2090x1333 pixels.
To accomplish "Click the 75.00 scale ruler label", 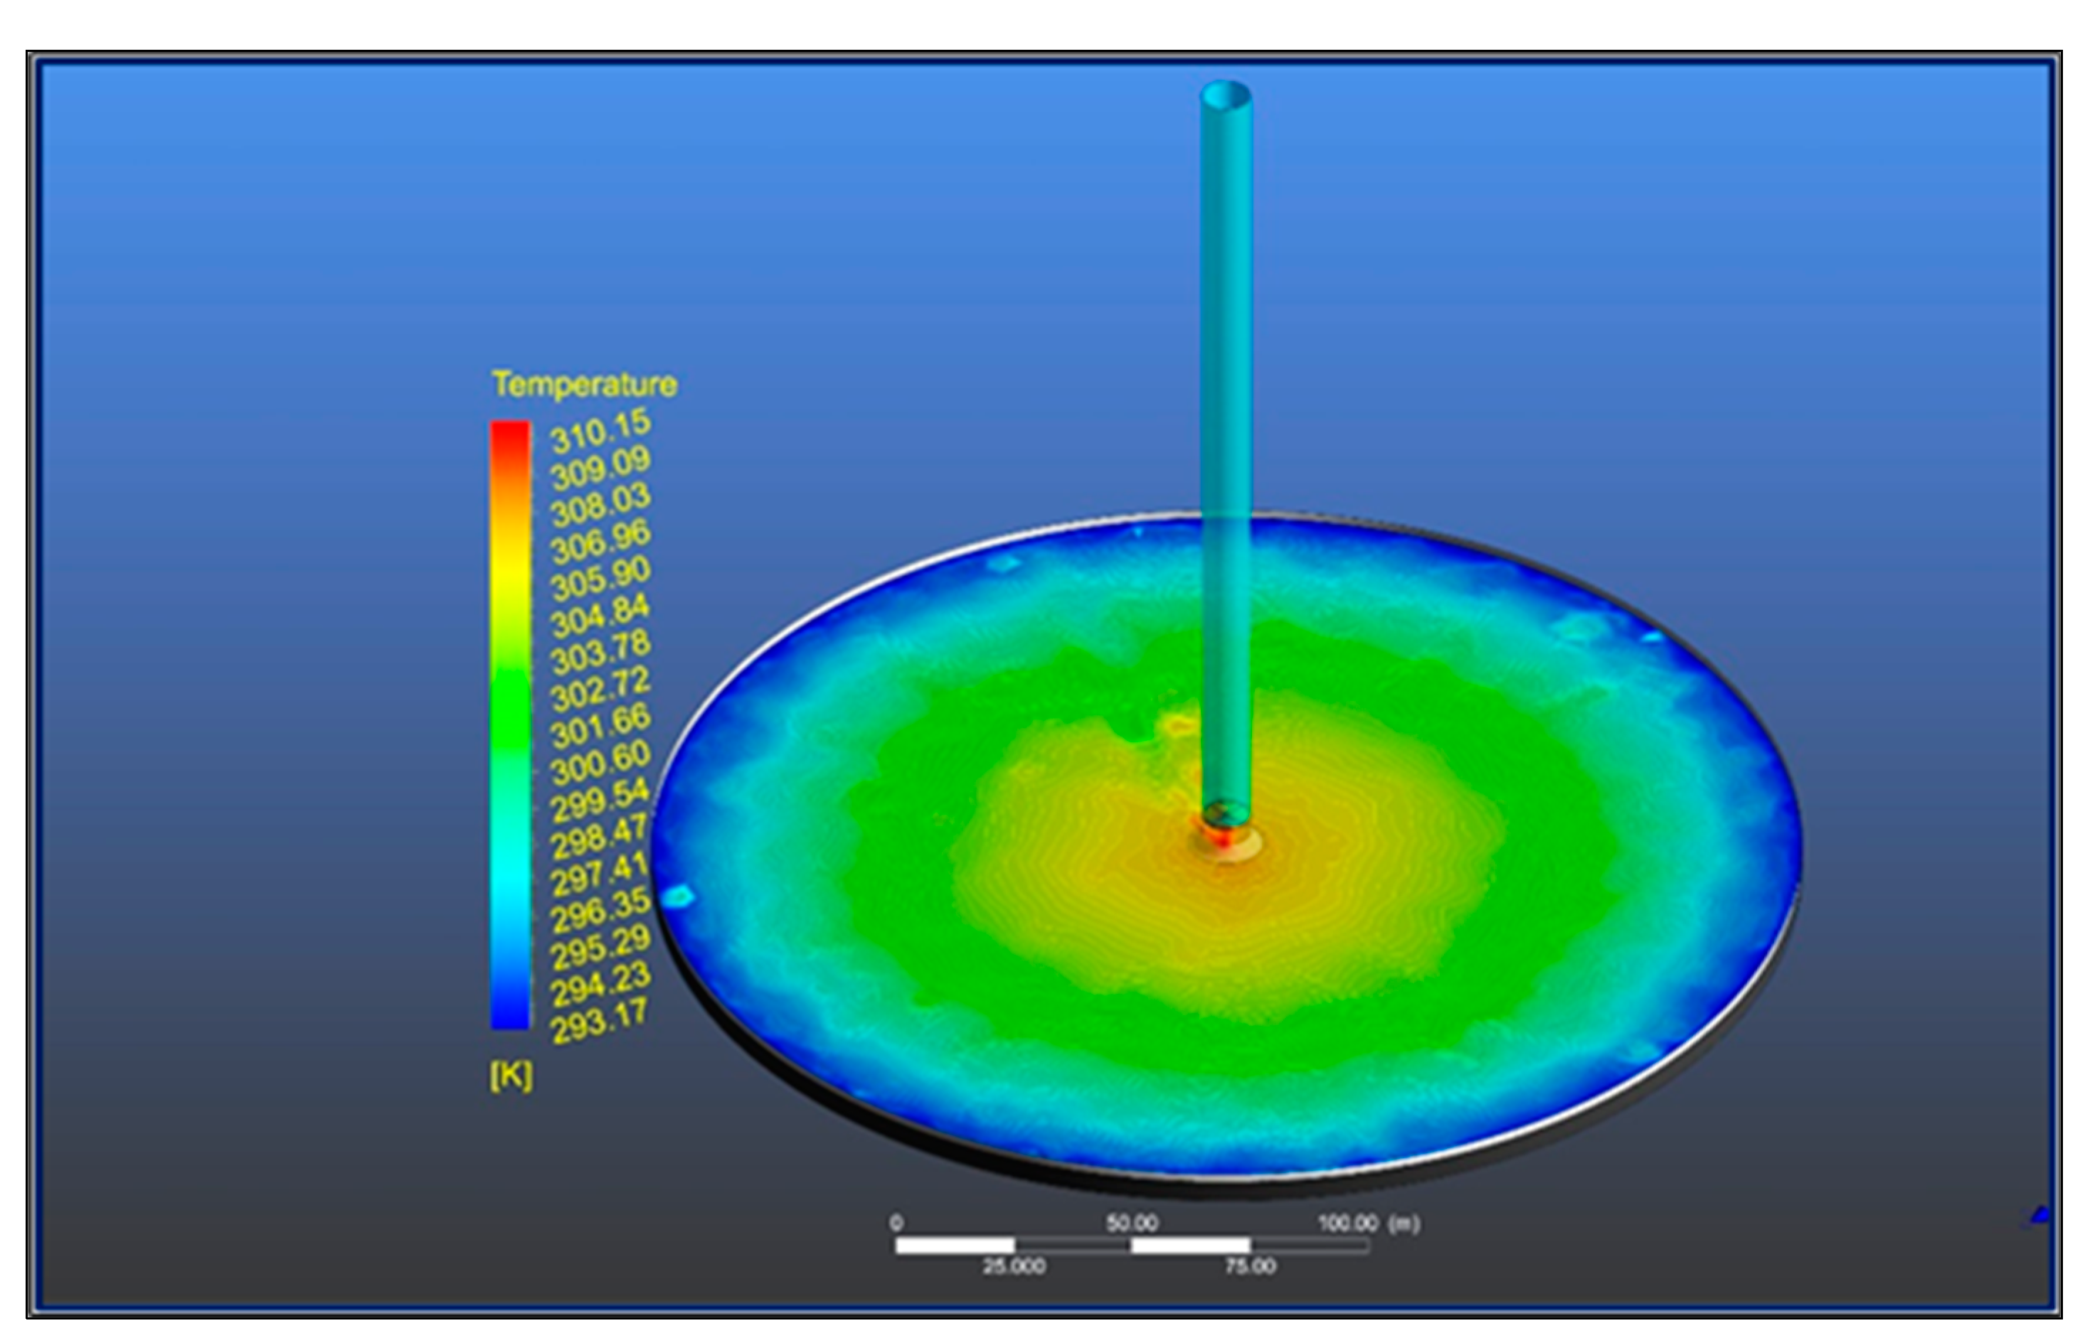I will click(1250, 1267).
